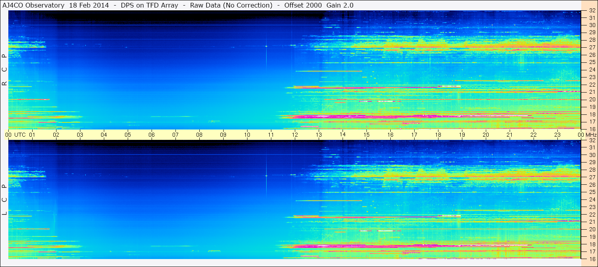Screen dimensions: 598x267
Task: Click Raw Data (No Correction) in the header
Action: pos(231,5)
